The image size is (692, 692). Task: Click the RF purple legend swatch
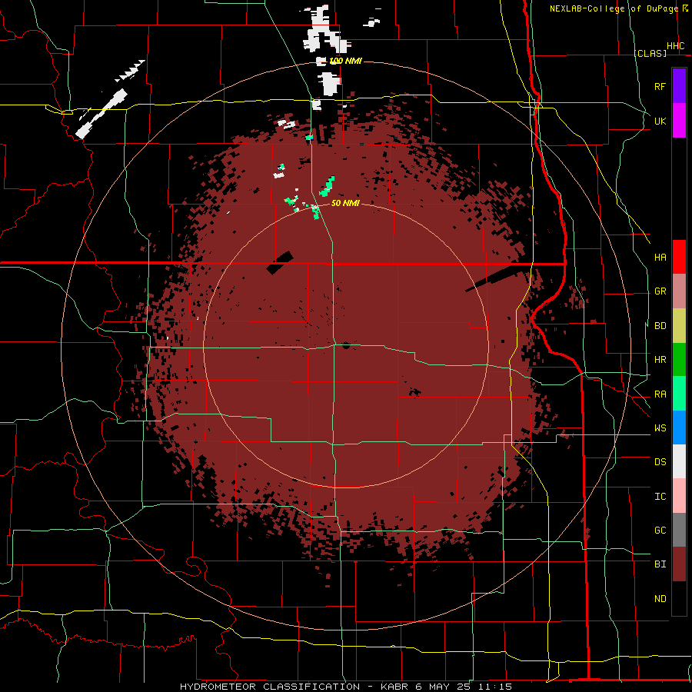point(679,86)
